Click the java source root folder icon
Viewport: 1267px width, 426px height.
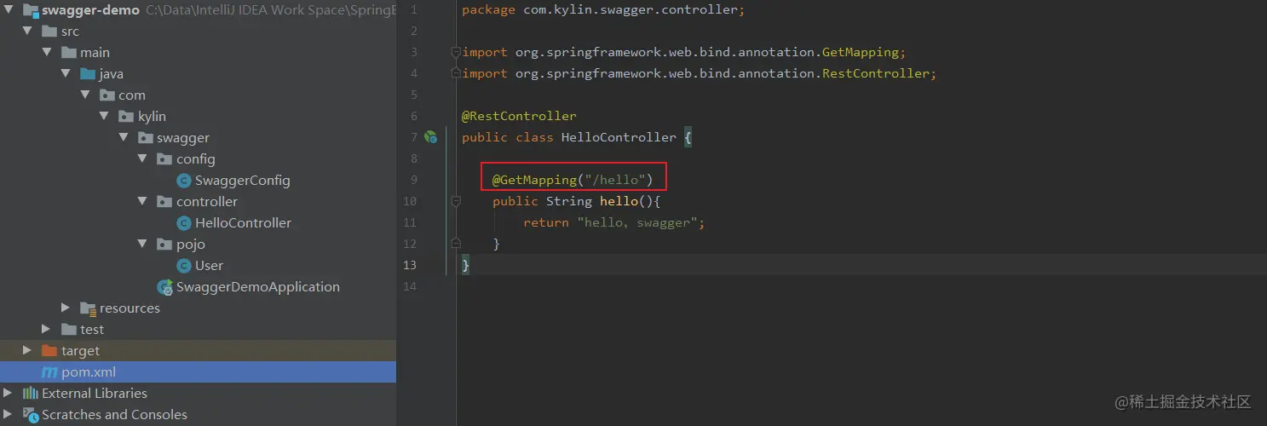coord(88,74)
